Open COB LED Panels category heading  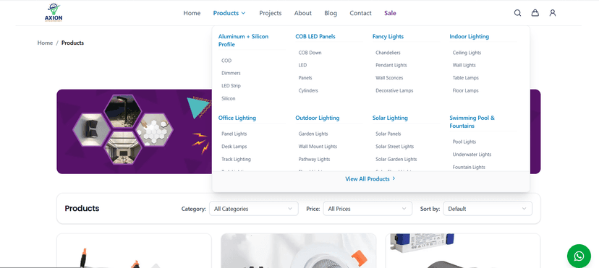point(315,37)
